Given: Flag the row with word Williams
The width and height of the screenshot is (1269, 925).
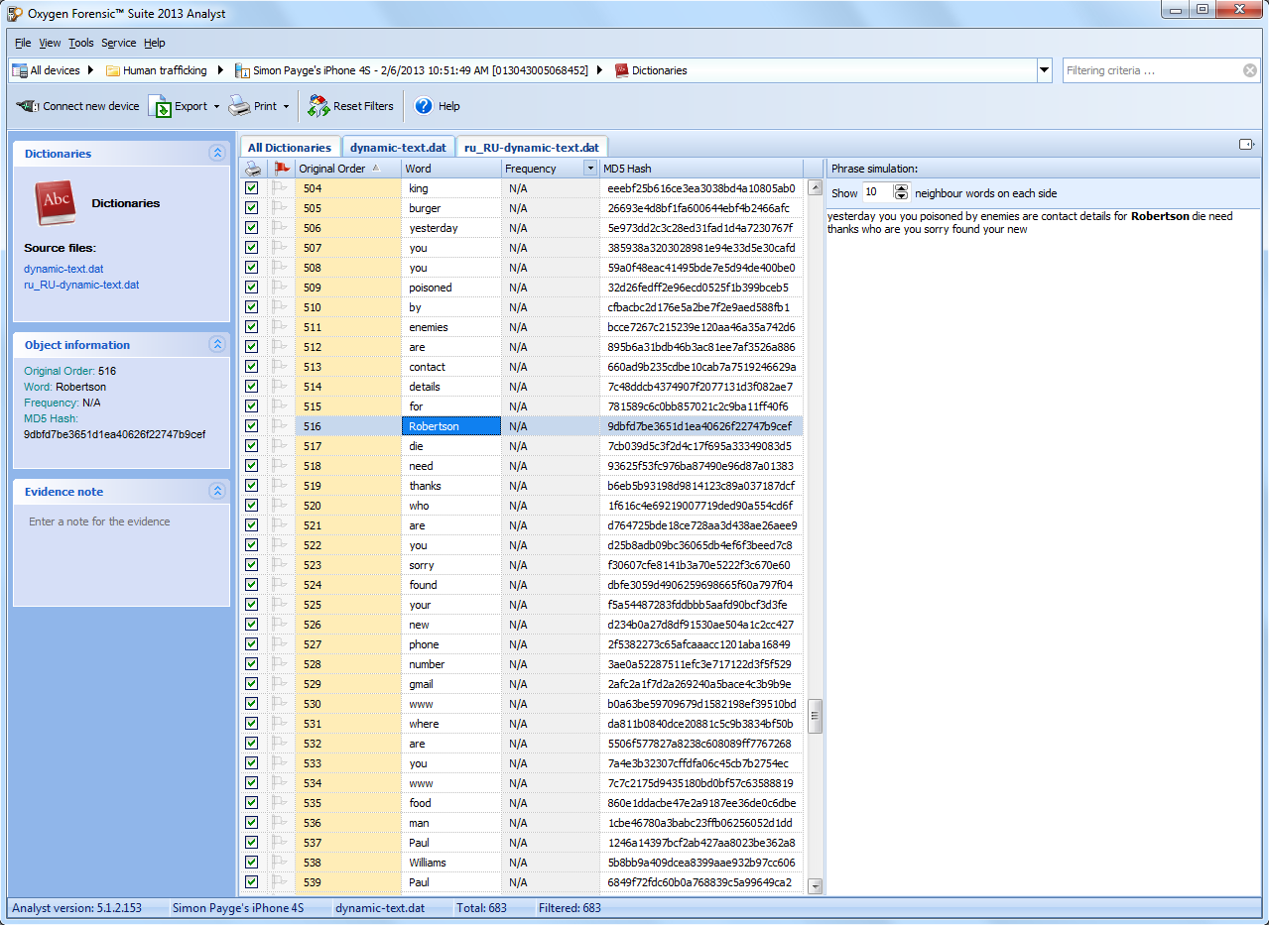Looking at the screenshot, I should click(x=281, y=863).
